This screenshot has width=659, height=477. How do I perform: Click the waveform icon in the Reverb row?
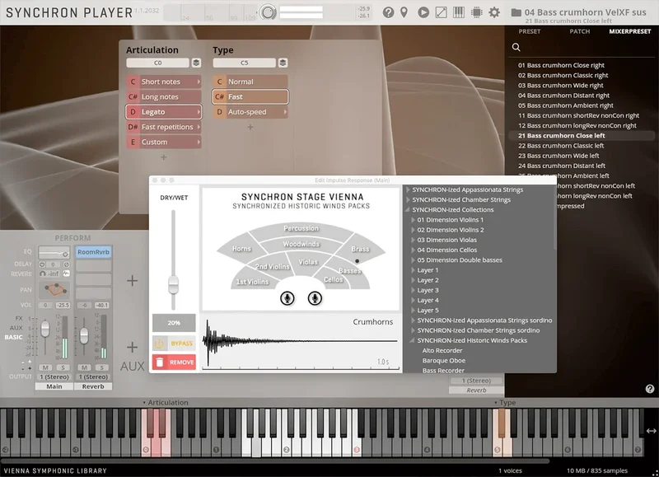point(66,274)
